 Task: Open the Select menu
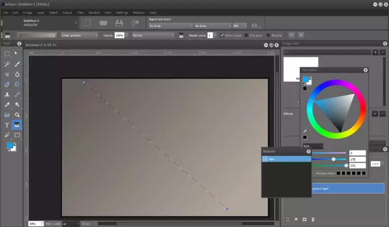point(53,13)
